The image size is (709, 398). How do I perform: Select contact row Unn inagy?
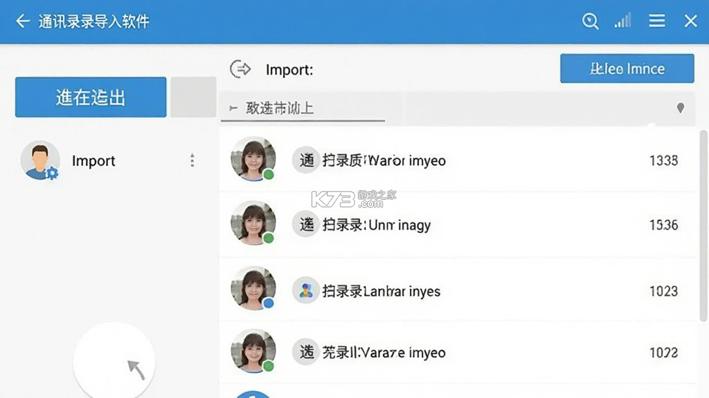click(458, 225)
